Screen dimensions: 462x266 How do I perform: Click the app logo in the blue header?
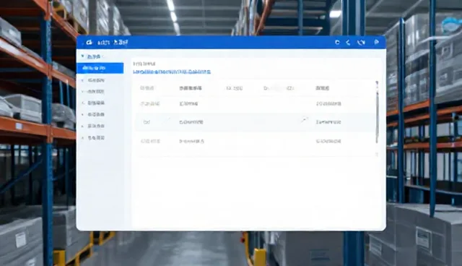coord(90,43)
